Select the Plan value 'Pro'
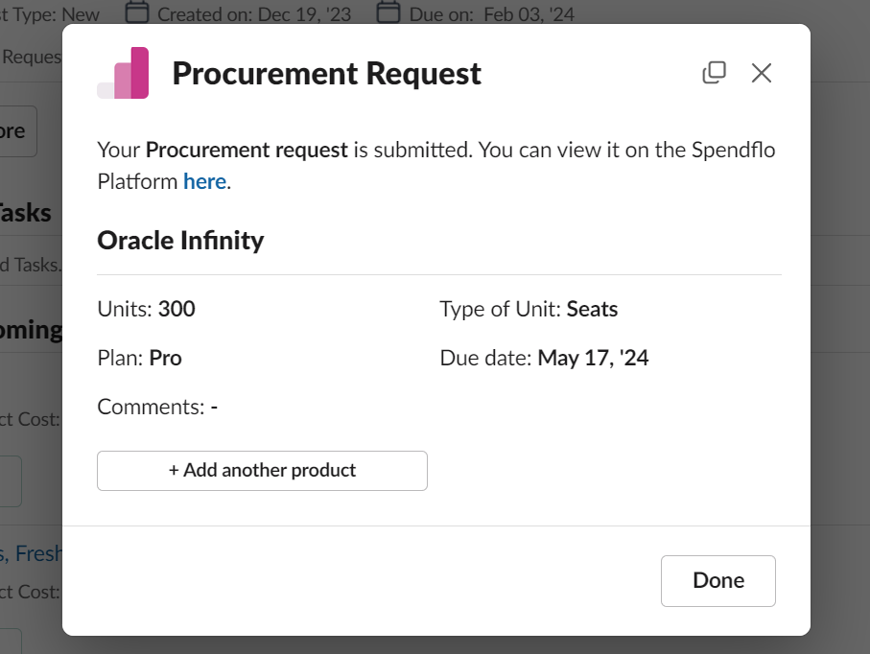The height and width of the screenshot is (654, 870). 165,358
